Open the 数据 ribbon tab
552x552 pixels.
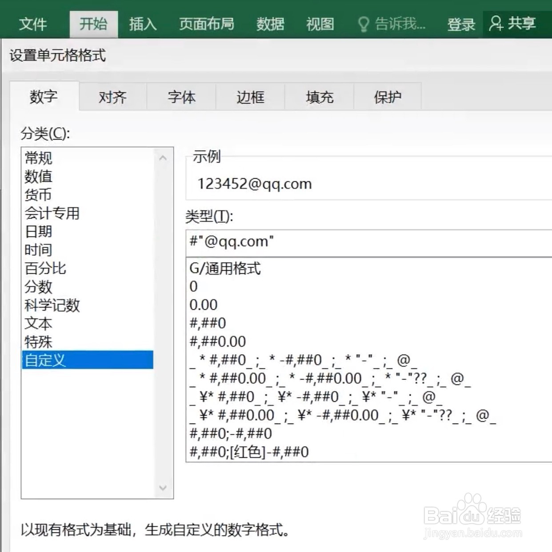coord(271,24)
